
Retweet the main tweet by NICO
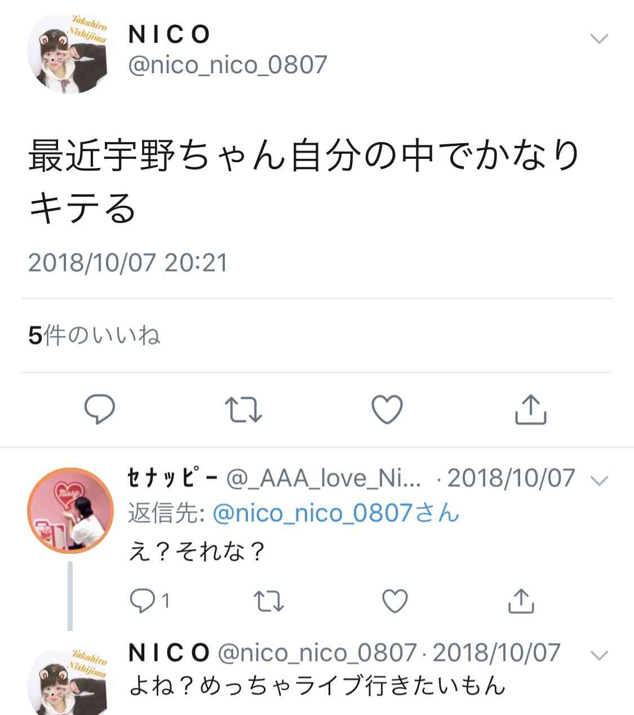click(x=243, y=410)
